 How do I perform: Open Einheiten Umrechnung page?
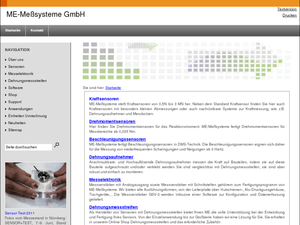click(x=27, y=116)
